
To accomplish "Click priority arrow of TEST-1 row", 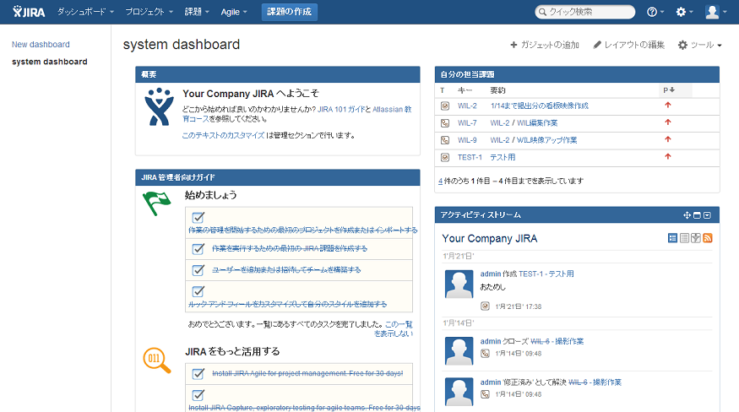I will pyautogui.click(x=668, y=156).
